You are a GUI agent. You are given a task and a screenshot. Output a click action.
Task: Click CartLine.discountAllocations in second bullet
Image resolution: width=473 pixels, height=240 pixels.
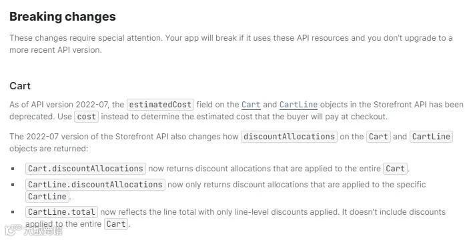click(x=95, y=185)
